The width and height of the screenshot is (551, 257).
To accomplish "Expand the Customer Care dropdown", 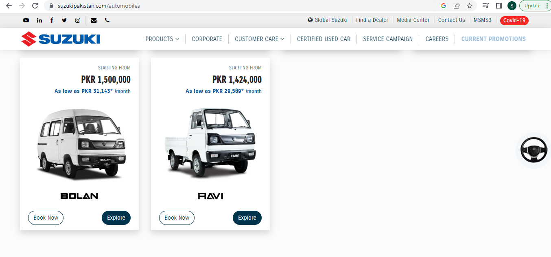I will [260, 39].
